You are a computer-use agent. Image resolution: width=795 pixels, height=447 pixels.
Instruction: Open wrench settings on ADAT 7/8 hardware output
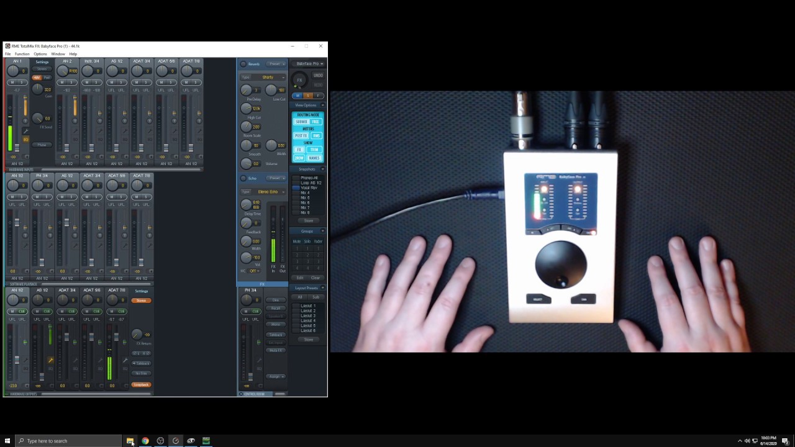125,360
